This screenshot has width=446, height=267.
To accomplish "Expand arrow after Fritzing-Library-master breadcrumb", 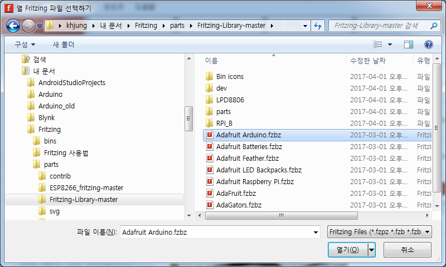I will (x=272, y=26).
